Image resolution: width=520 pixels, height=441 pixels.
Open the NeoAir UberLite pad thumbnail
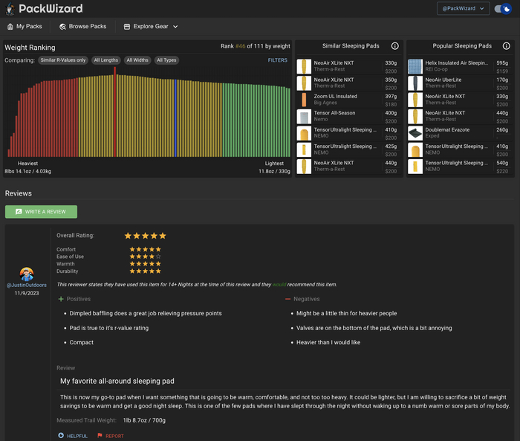click(415, 83)
